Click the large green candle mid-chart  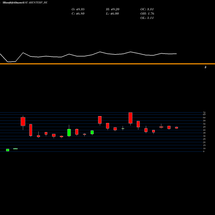click(69, 132)
